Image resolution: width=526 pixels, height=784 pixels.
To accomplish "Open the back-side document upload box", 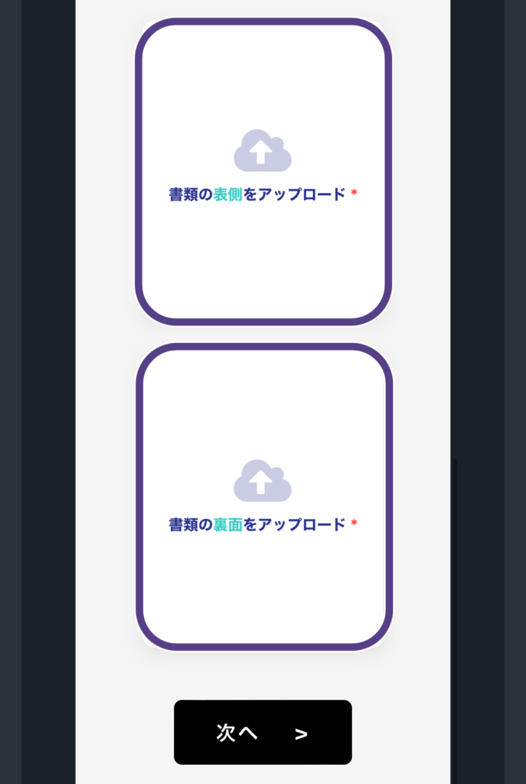I will coord(264,497).
